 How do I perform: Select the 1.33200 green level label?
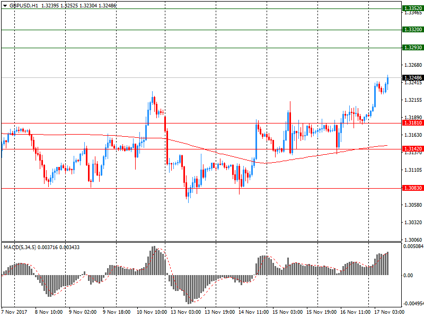(x=412, y=30)
